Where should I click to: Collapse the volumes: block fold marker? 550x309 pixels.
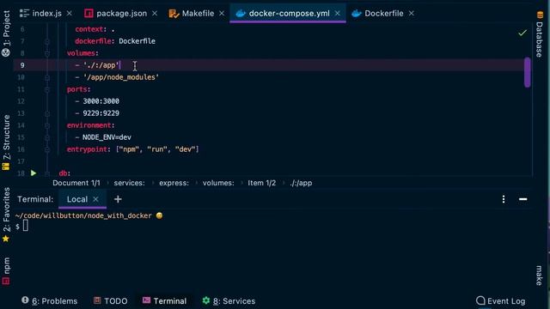47,53
